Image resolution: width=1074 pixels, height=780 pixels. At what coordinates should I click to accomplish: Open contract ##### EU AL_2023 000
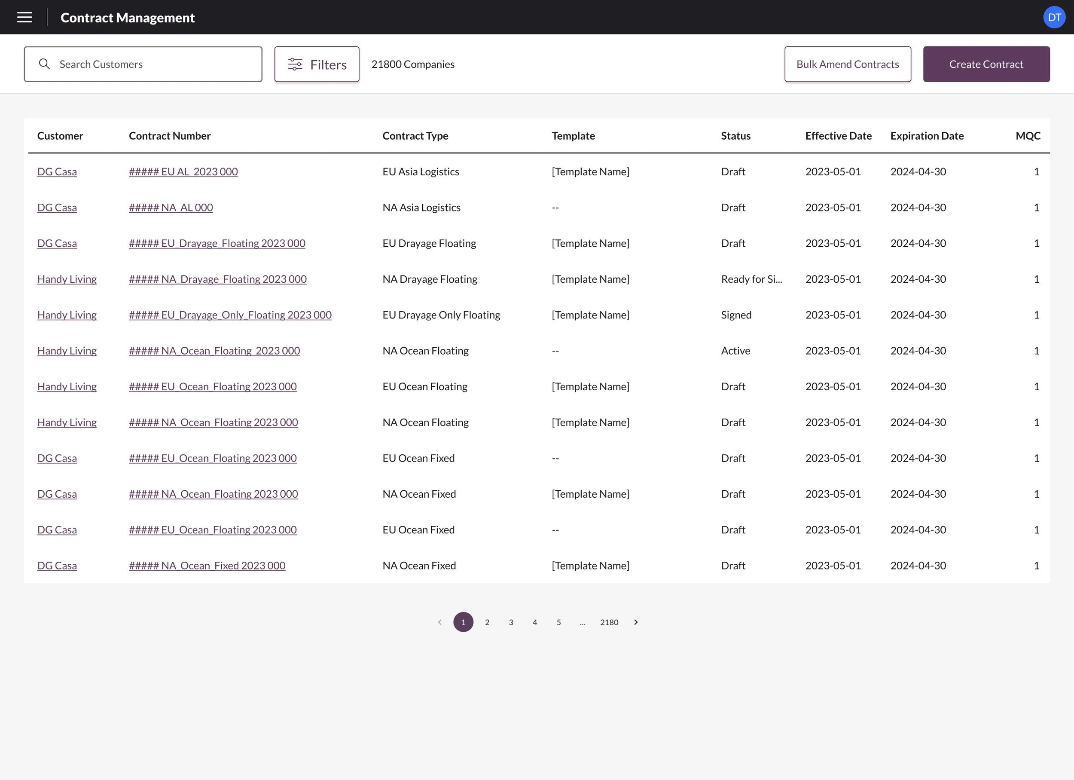(183, 171)
